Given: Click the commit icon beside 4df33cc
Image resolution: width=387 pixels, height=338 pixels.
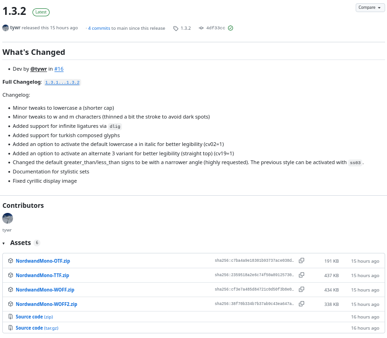Looking at the screenshot, I should 201,28.
